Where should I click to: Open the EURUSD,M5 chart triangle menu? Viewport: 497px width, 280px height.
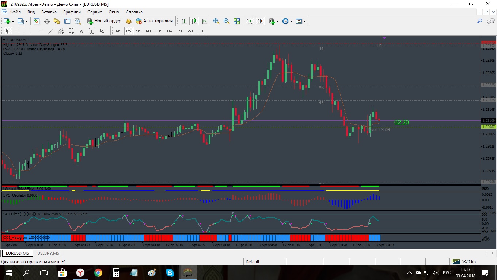(x=4, y=40)
